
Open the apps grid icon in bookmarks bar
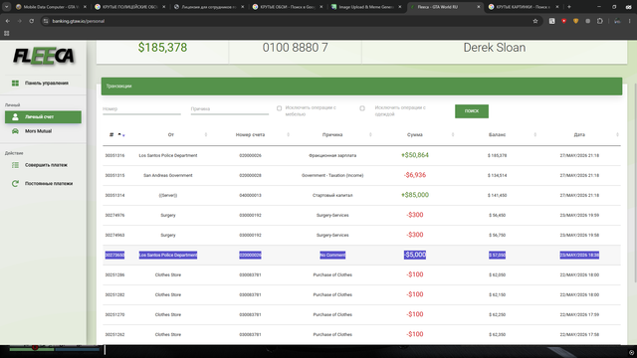coord(7,33)
